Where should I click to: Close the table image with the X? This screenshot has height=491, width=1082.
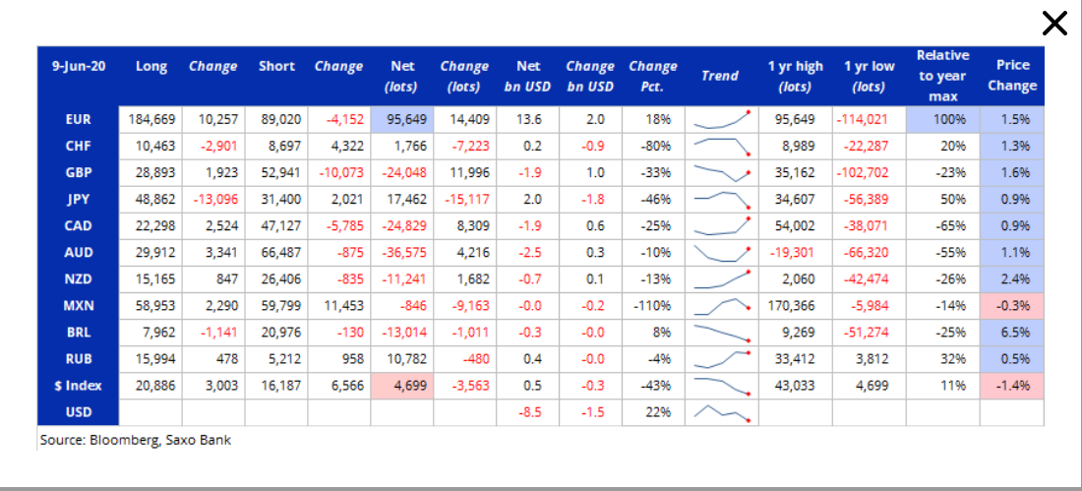[1054, 24]
